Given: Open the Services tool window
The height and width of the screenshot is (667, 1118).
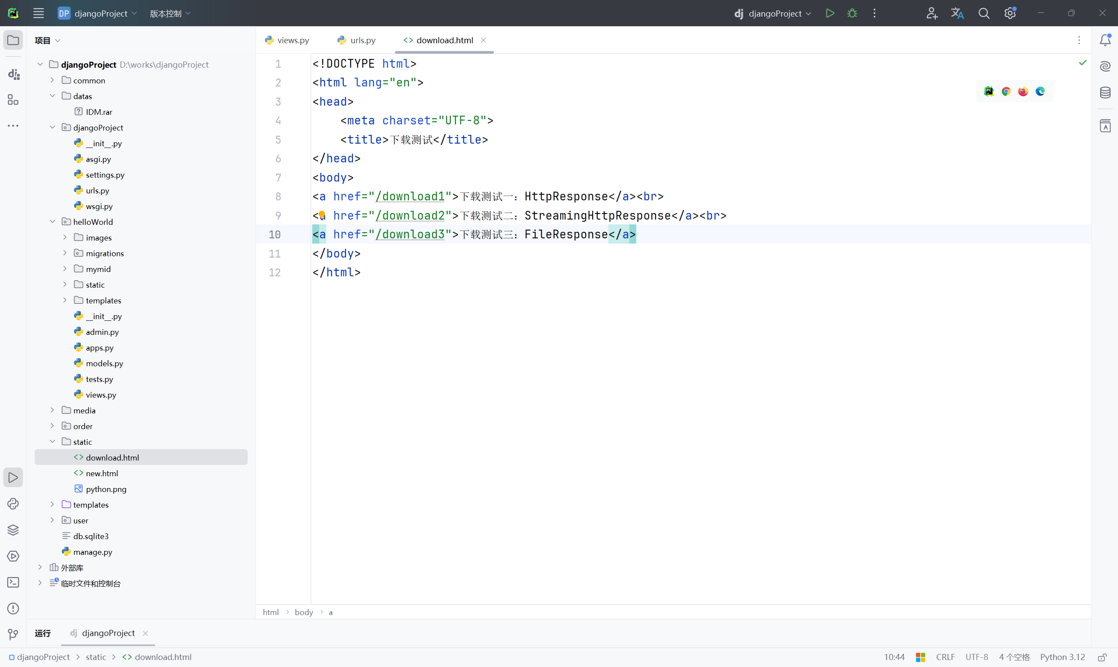Looking at the screenshot, I should click(13, 556).
